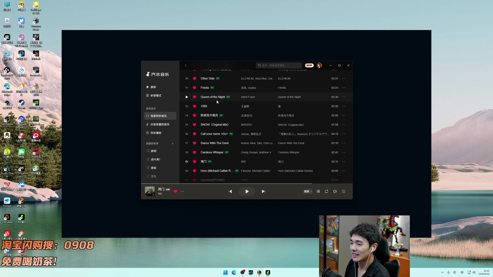493x277 pixels.
Task: Change the loop playback mode
Action: tap(327, 191)
